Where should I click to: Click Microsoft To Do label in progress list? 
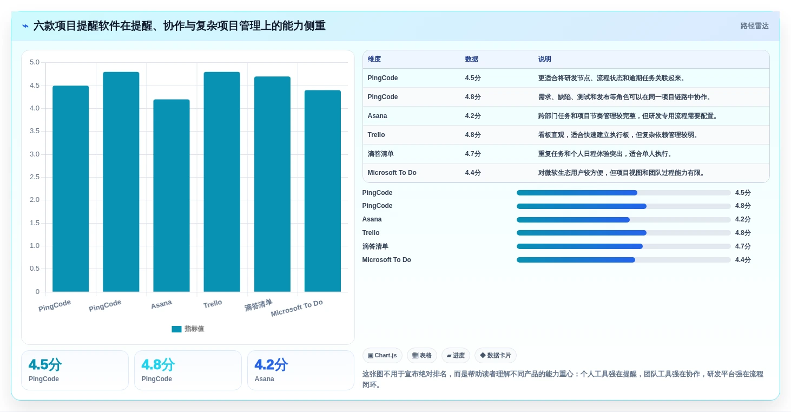[387, 260]
